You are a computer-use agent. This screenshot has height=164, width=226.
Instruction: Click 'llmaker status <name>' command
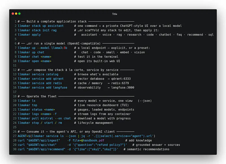pyautogui.click(x=36, y=110)
